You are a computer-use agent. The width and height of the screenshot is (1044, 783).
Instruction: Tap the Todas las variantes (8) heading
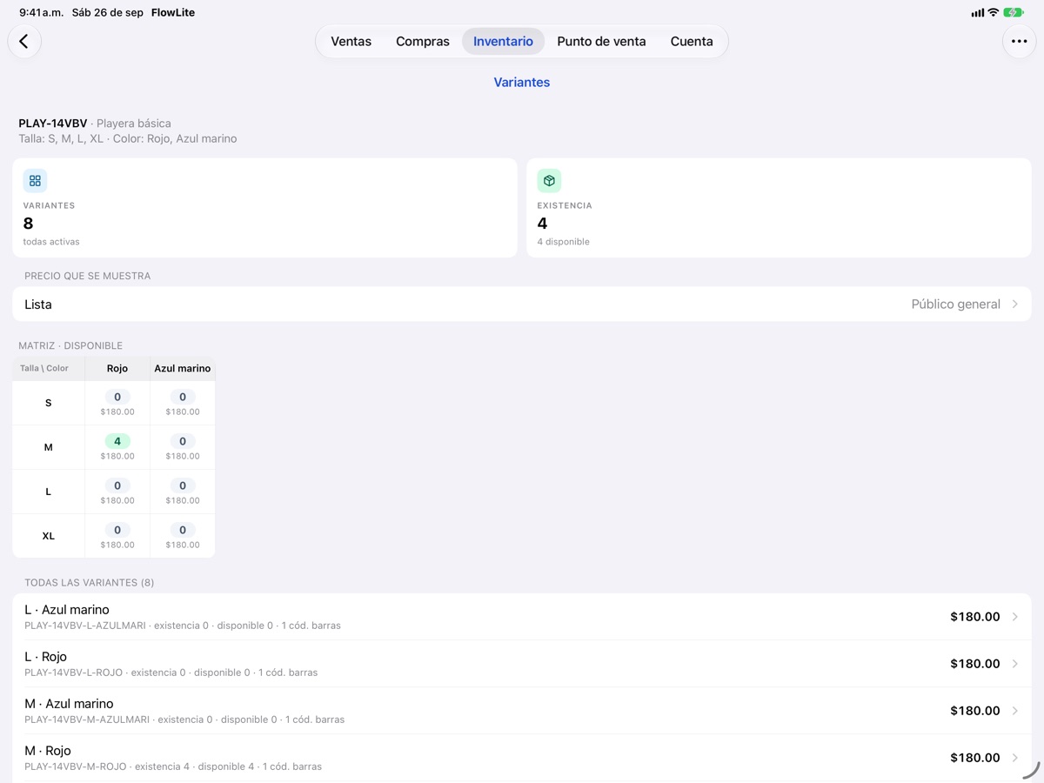click(x=90, y=583)
